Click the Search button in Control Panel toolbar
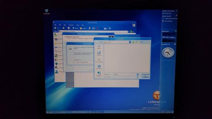This screenshot has width=212, height=119. coord(75,28)
